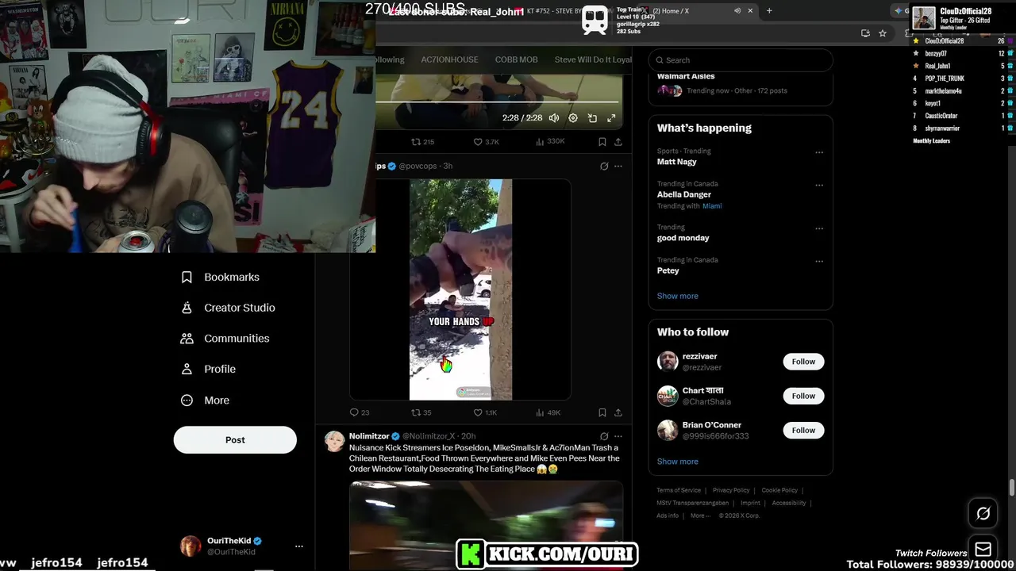1016x571 pixels.
Task: Click the Profile person icon in sidebar
Action: [187, 369]
